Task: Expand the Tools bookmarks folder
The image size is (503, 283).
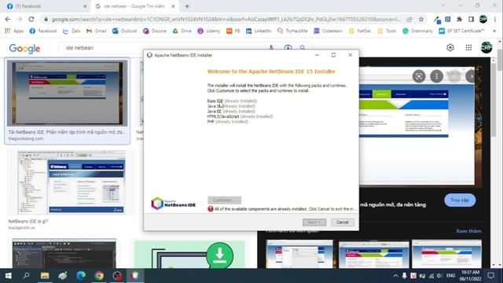Action: coord(387,31)
